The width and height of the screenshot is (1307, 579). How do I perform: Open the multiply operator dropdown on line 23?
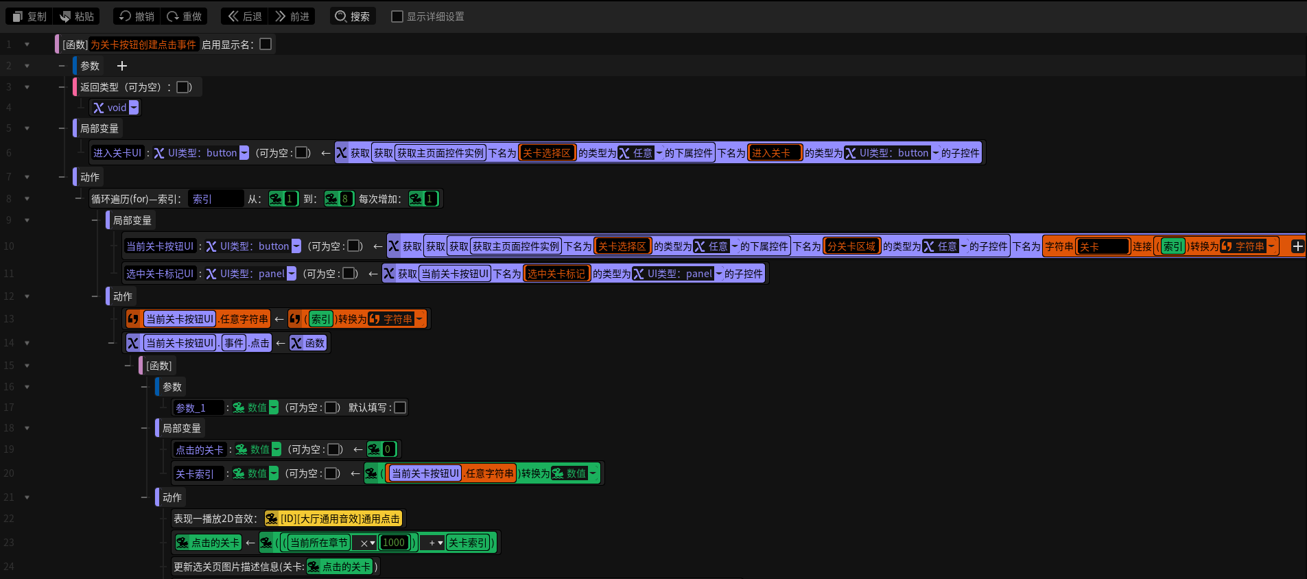[367, 543]
